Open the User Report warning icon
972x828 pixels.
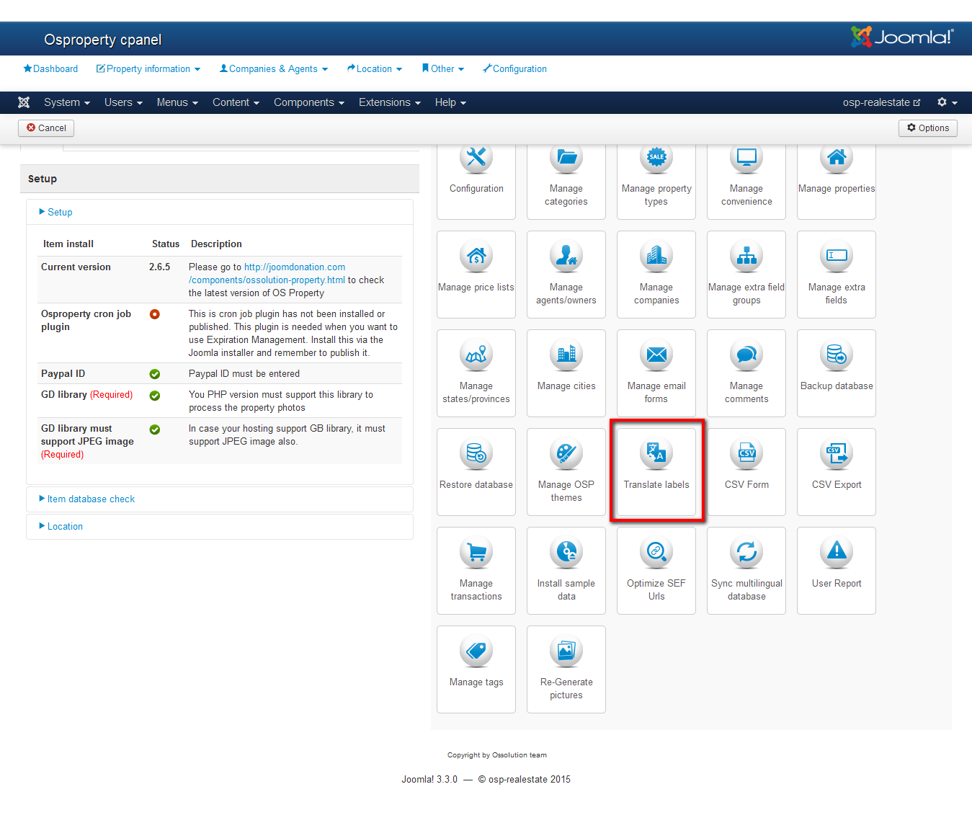coord(836,553)
